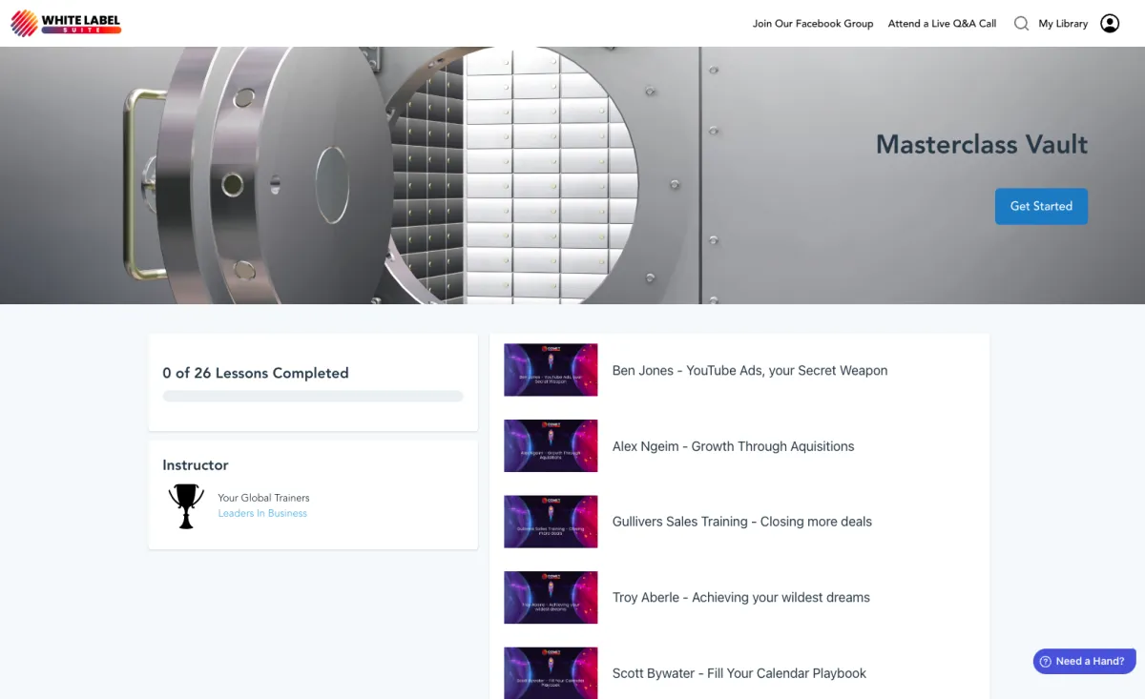Open Gullivers Sales Training lesson title

pos(742,522)
